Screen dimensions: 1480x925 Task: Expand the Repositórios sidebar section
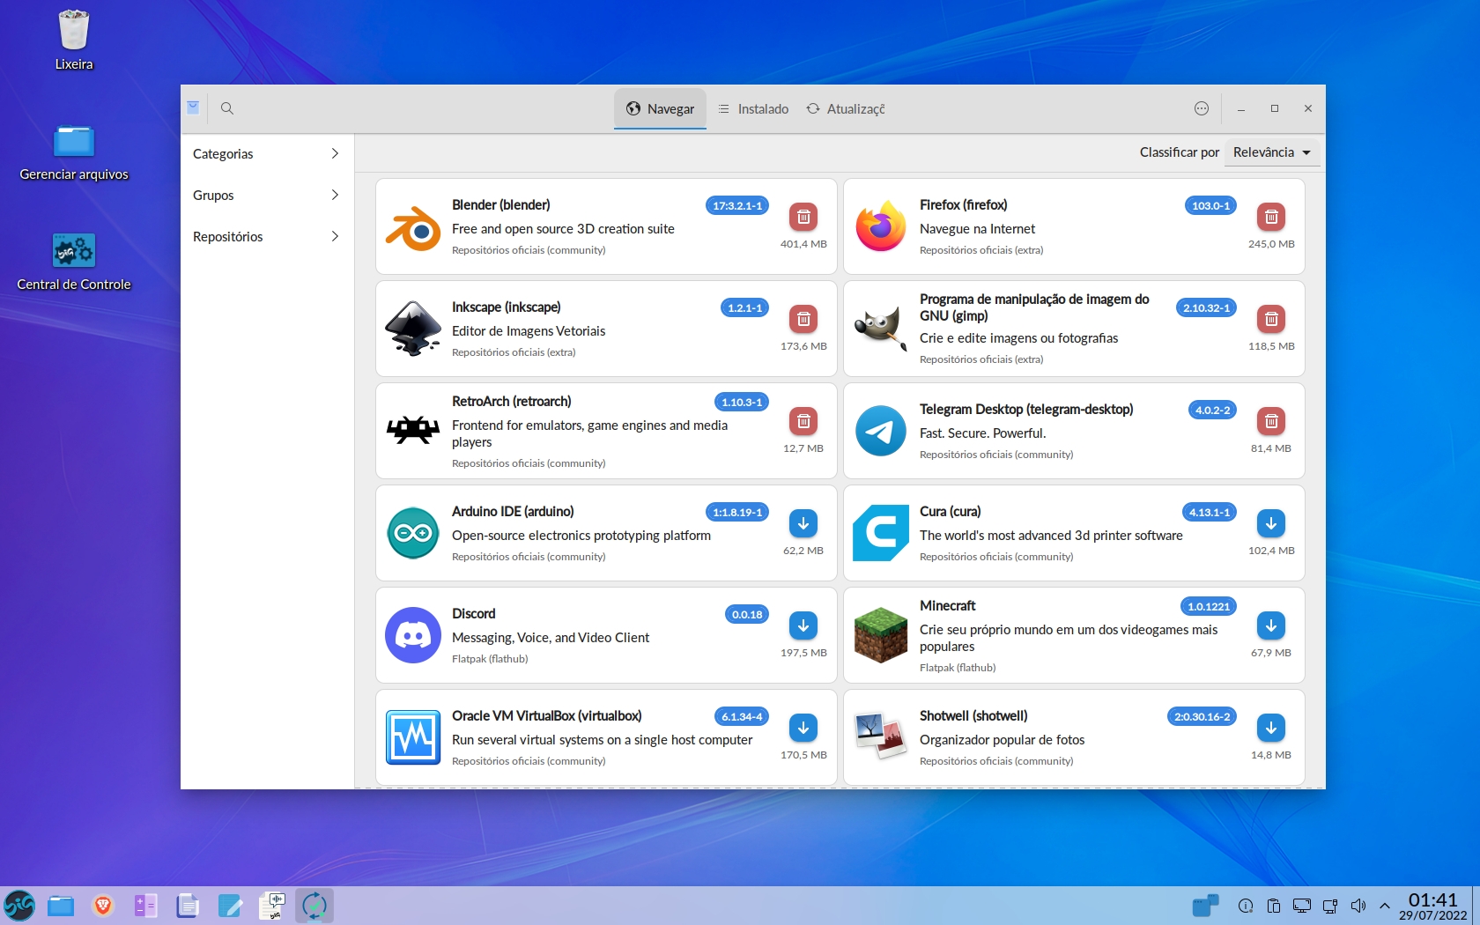[x=266, y=237]
